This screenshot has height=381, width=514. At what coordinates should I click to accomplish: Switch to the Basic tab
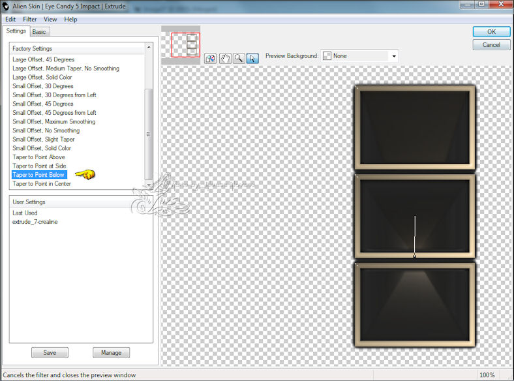pos(39,32)
